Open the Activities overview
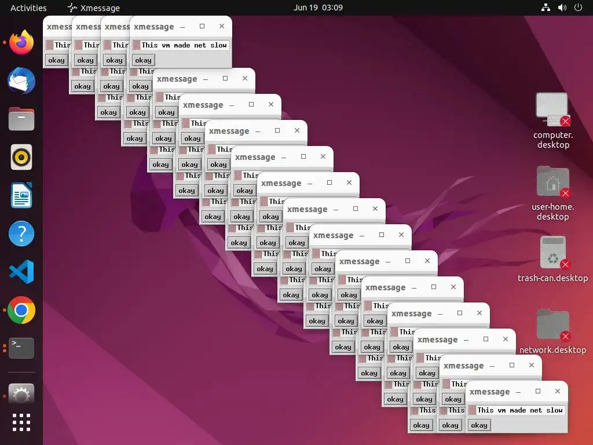This screenshot has height=445, width=593. coord(28,8)
